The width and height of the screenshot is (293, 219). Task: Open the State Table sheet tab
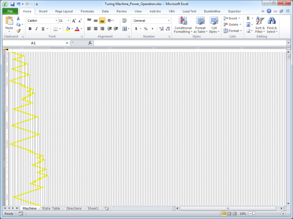point(51,208)
